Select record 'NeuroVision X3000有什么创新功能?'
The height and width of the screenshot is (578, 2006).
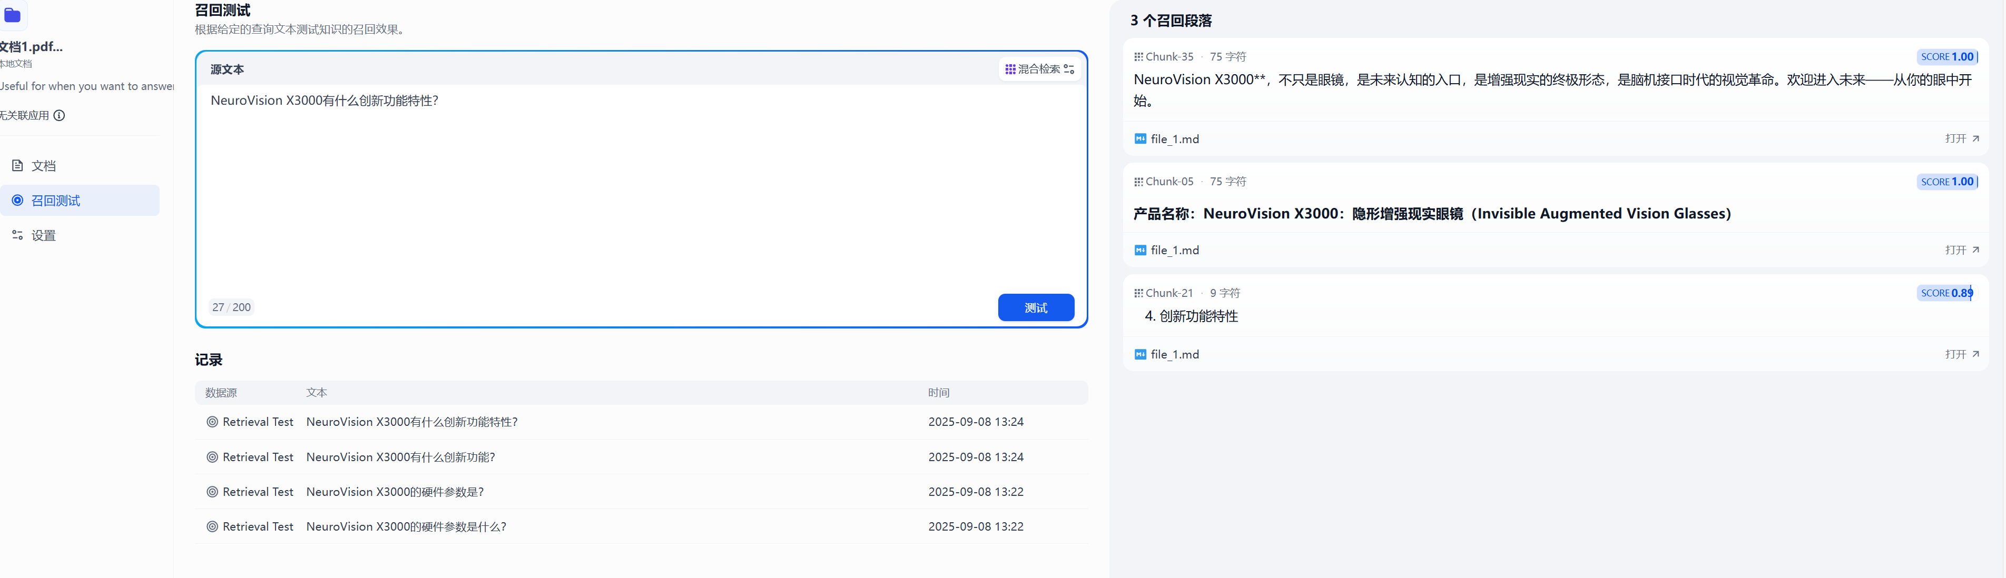click(400, 456)
